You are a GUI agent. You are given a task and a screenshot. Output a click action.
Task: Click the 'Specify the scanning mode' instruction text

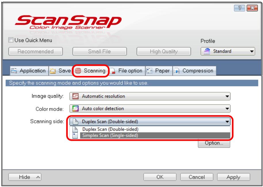coord(79,83)
